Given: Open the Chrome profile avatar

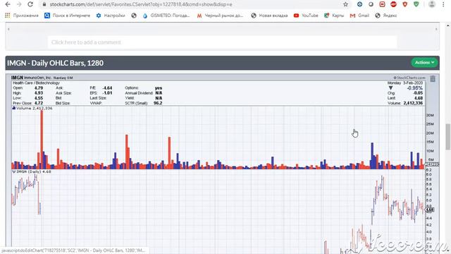Looking at the screenshot, I should click(x=432, y=4).
